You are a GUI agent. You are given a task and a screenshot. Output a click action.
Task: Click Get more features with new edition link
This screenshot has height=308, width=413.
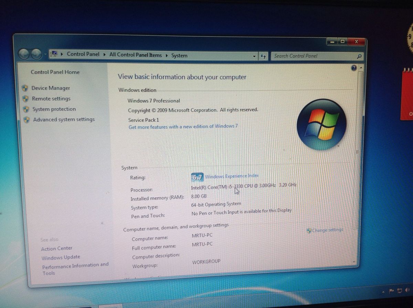(183, 127)
